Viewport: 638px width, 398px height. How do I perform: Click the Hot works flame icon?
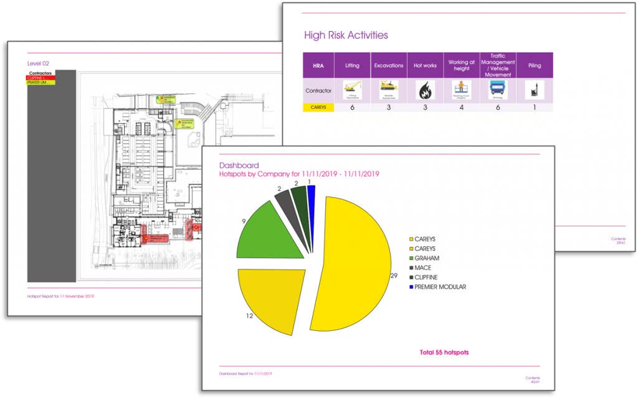click(x=426, y=91)
